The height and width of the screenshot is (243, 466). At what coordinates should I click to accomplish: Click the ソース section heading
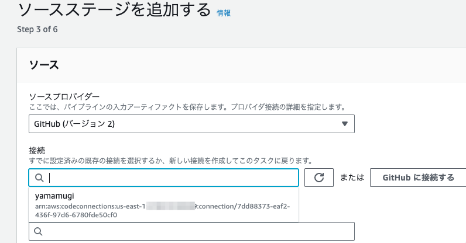coord(44,65)
